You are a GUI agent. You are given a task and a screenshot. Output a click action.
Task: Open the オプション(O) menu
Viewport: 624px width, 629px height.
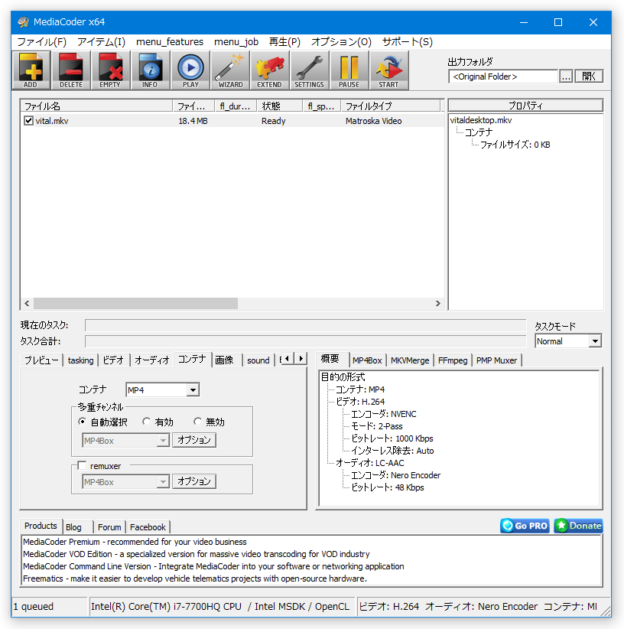pyautogui.click(x=341, y=42)
